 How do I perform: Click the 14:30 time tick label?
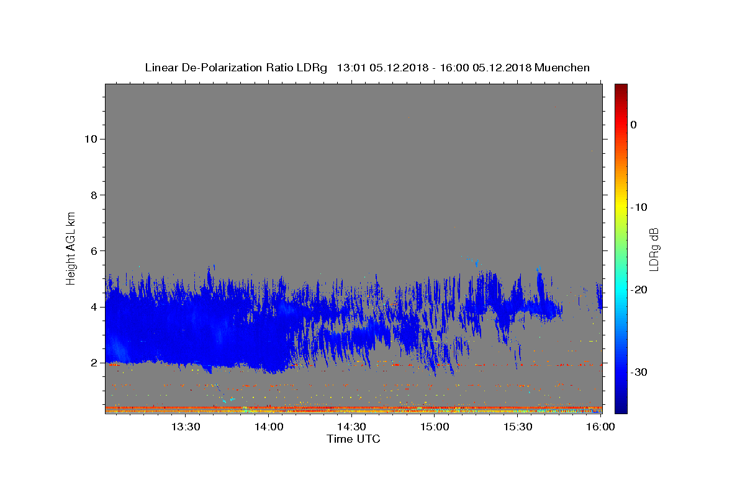pyautogui.click(x=351, y=427)
